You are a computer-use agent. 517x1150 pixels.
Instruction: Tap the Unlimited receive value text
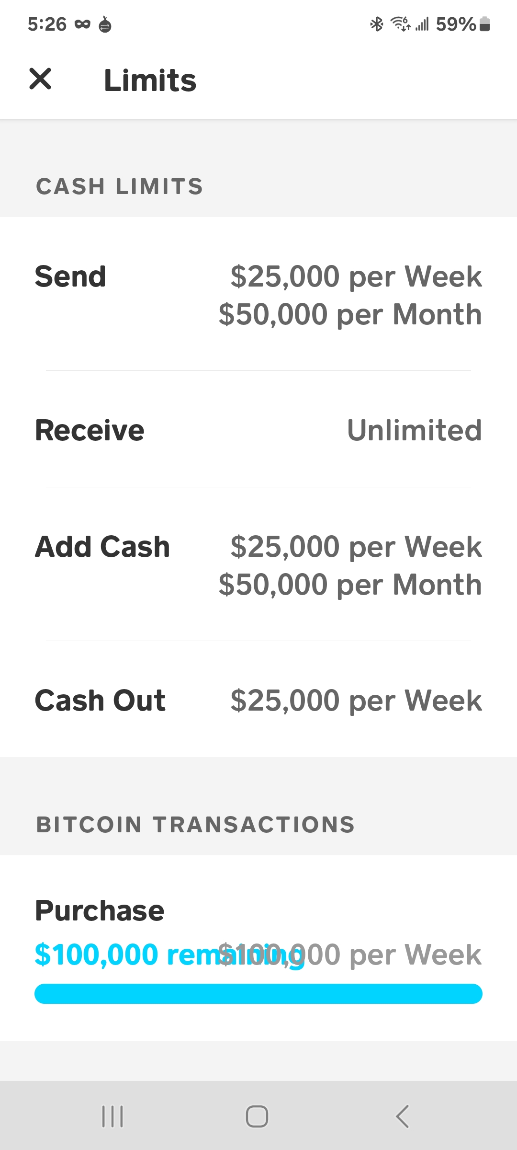click(414, 430)
